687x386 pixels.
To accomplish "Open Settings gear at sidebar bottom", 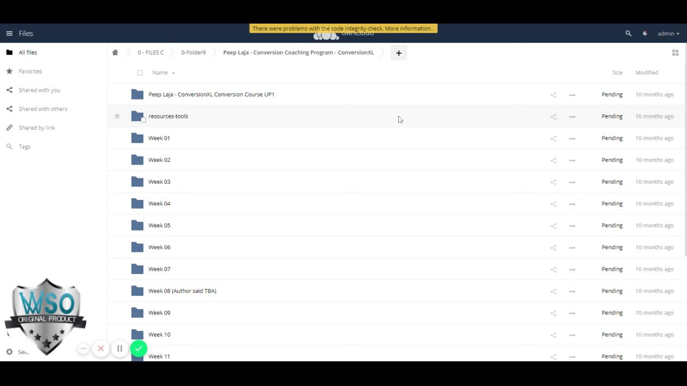I will (9, 352).
